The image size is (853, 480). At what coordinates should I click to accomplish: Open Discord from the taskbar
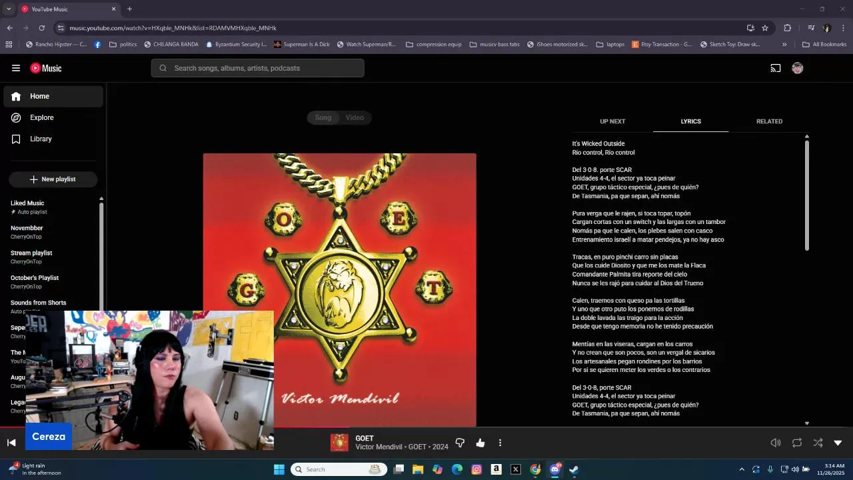click(x=554, y=469)
